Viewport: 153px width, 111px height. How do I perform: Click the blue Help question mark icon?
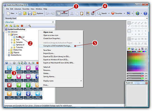(145, 13)
